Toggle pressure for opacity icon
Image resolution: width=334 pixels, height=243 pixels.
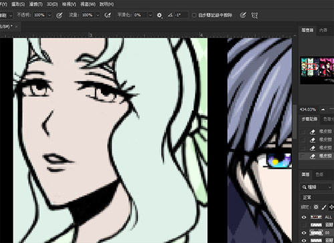59,15
